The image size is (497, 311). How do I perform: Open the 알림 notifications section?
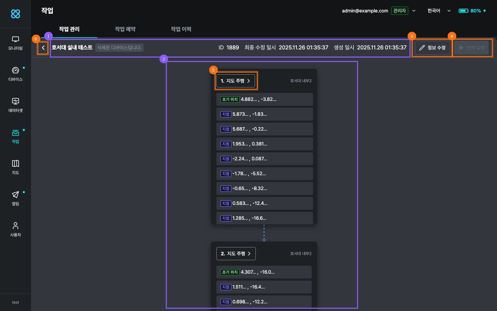[16, 198]
